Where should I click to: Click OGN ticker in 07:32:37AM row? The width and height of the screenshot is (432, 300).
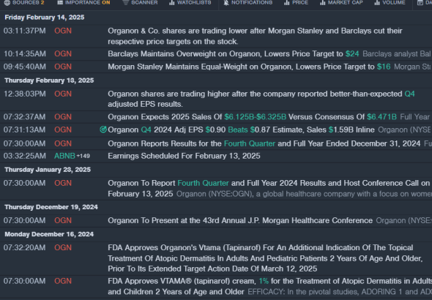pos(63,117)
